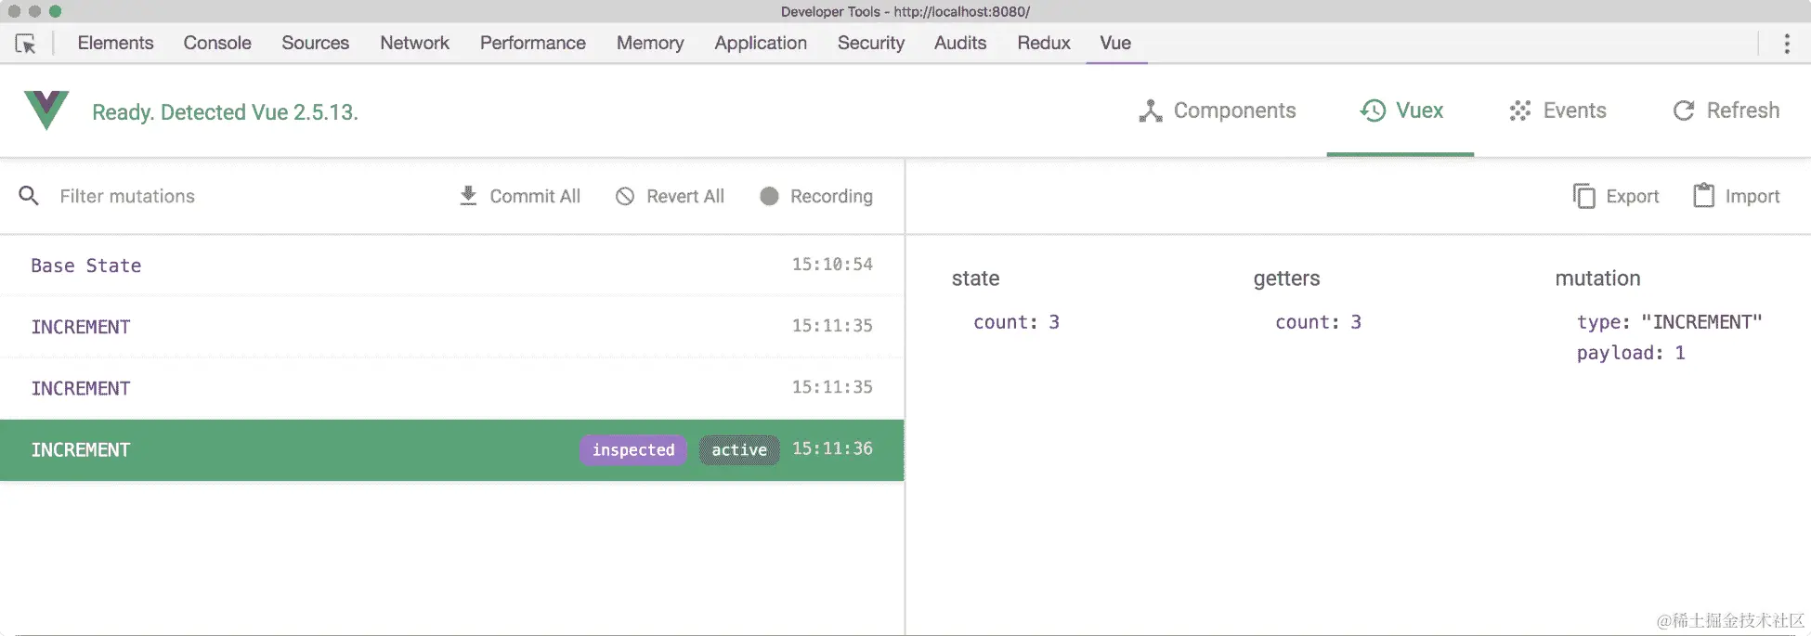This screenshot has height=636, width=1811.
Task: Click the timestamp 15:11:36
Action: click(832, 448)
